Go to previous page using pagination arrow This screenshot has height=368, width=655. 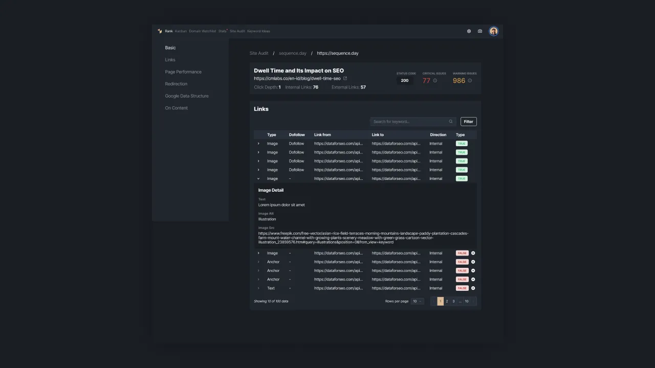[434, 301]
